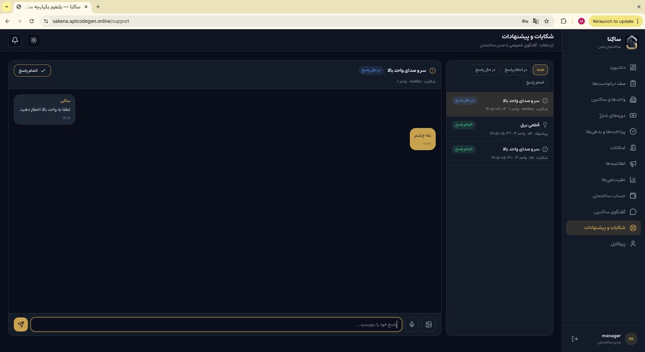Open the قطعی برق ticket
The width and height of the screenshot is (645, 352).
point(500,129)
